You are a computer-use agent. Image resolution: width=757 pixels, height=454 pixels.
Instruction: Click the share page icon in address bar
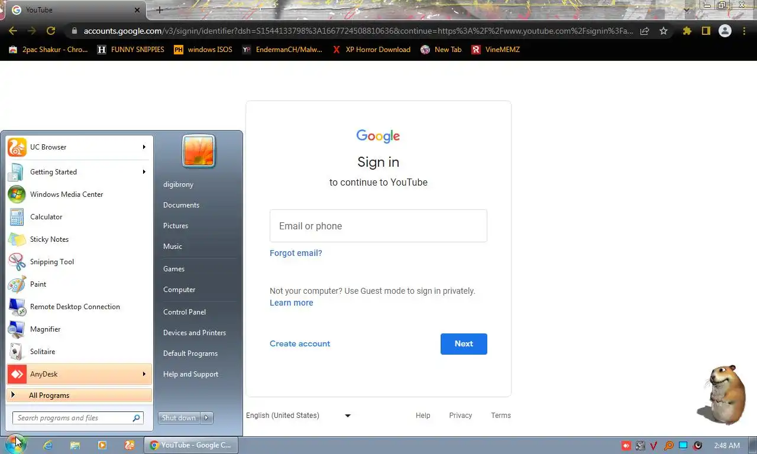[645, 31]
